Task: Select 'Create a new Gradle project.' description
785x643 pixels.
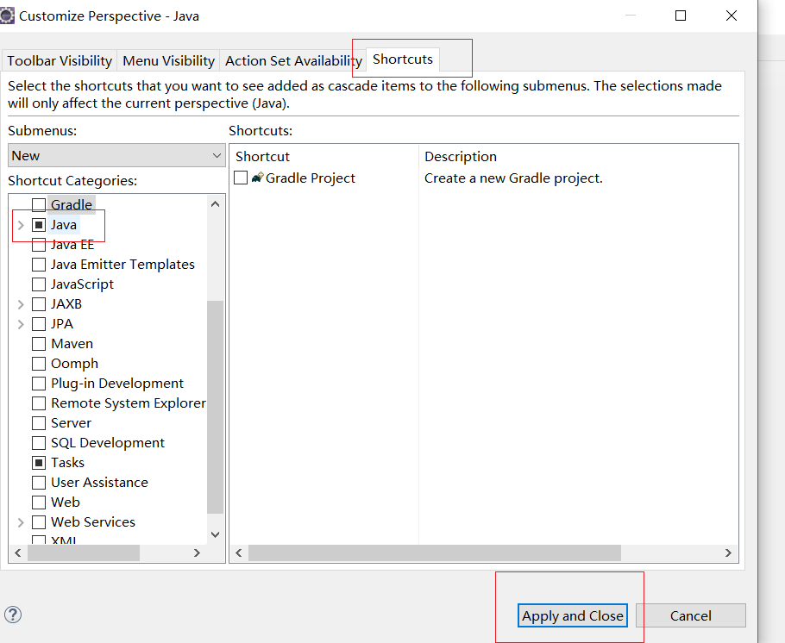Action: coord(513,178)
